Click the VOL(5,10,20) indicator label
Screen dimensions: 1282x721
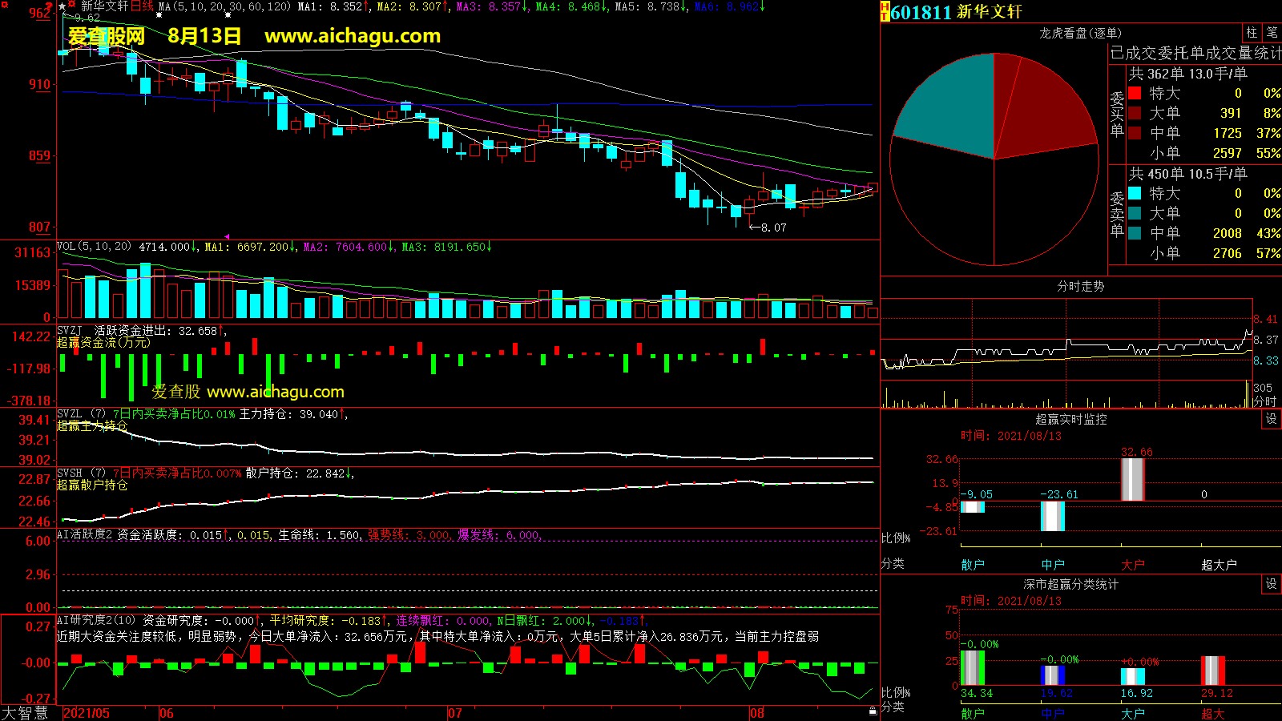94,247
